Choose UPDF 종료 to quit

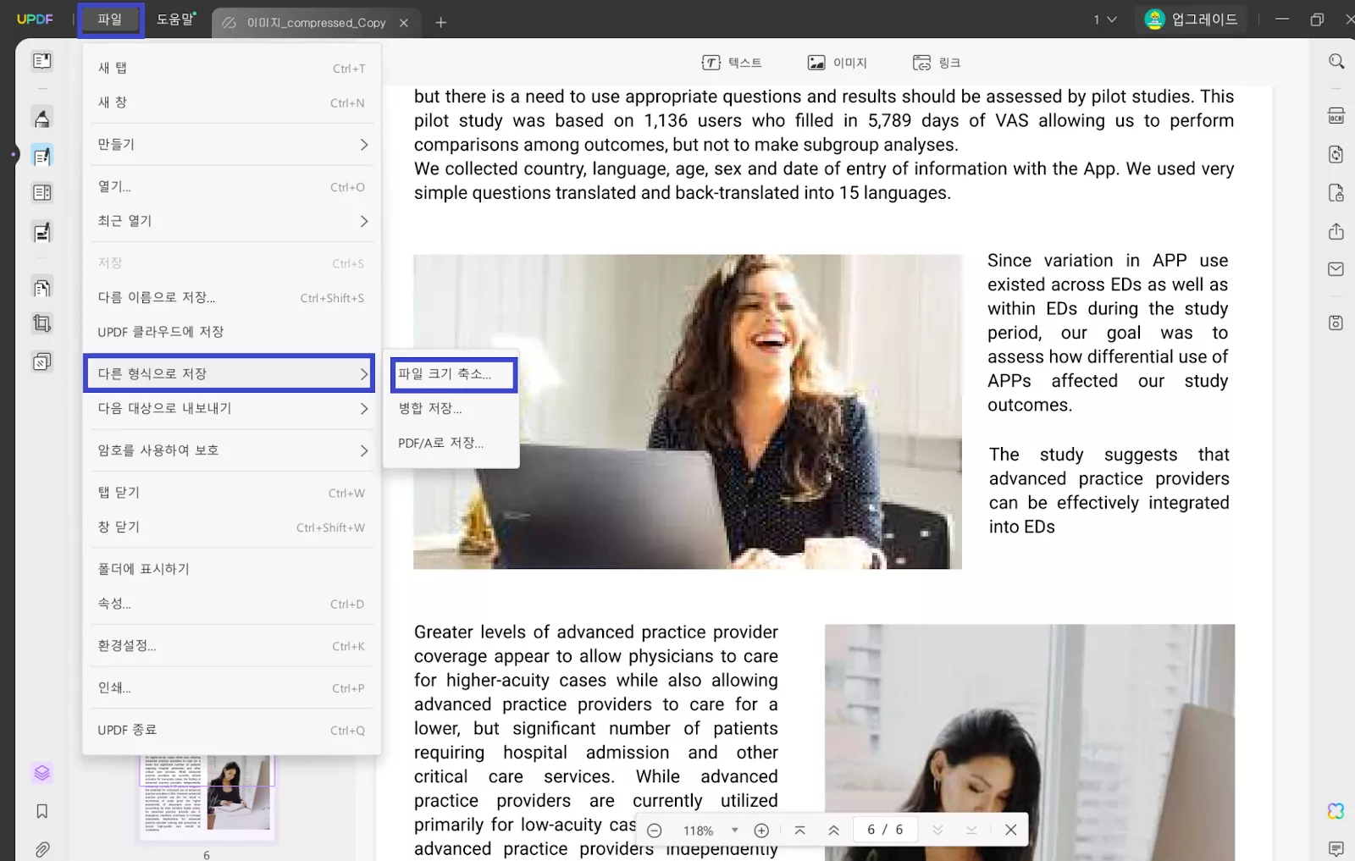coord(231,730)
